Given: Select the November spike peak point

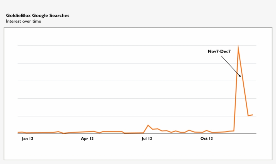Looking at the screenshot, I should 238,46.
